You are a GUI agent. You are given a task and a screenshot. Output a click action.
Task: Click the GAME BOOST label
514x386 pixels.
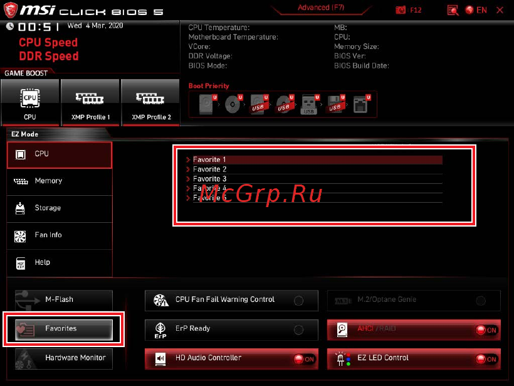click(x=26, y=73)
